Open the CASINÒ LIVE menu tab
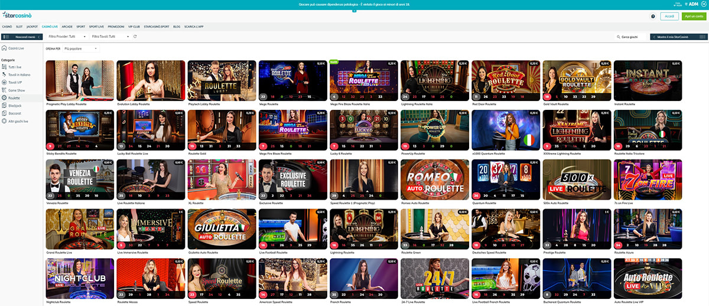The image size is (709, 306). click(50, 27)
